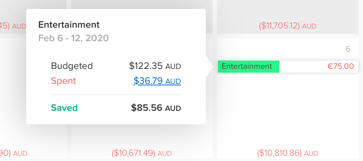This screenshot has height=161, width=363.
Task: Click the $85.56 AUD saved amount
Action: click(156, 108)
